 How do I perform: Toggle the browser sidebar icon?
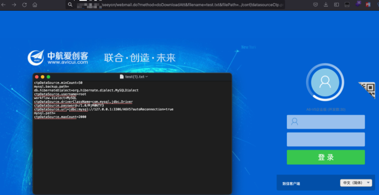(336, 5)
